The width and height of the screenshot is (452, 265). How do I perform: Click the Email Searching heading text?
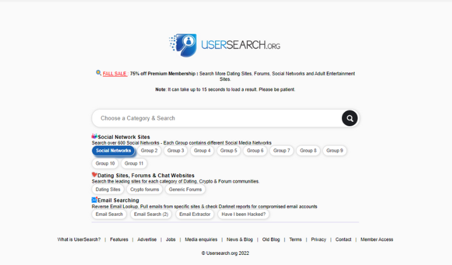pyautogui.click(x=118, y=200)
